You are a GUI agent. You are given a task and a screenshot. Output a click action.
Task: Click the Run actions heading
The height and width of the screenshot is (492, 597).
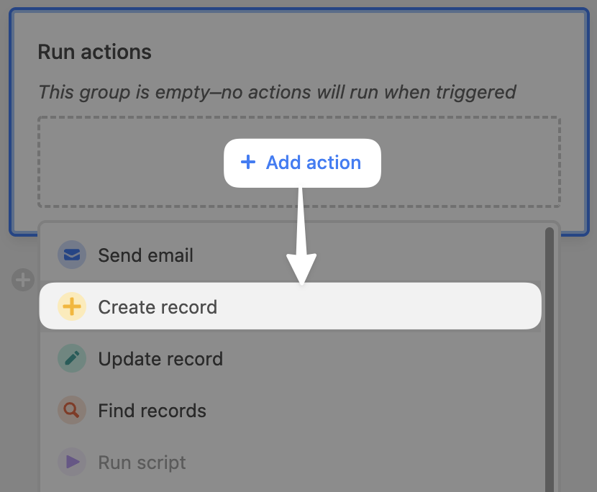(x=94, y=52)
